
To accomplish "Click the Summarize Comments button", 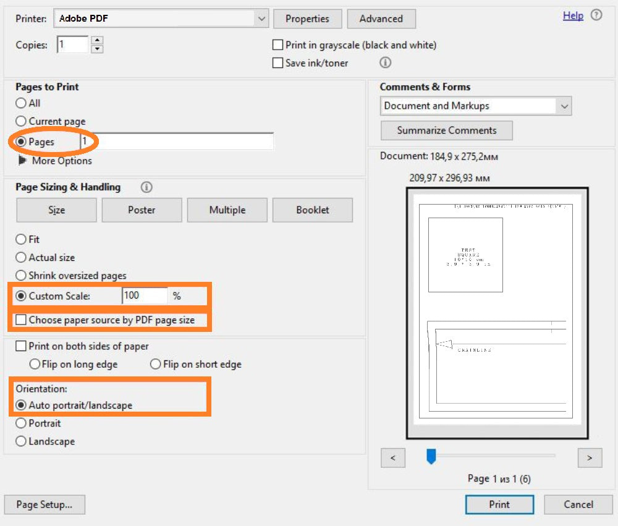I will (x=447, y=130).
